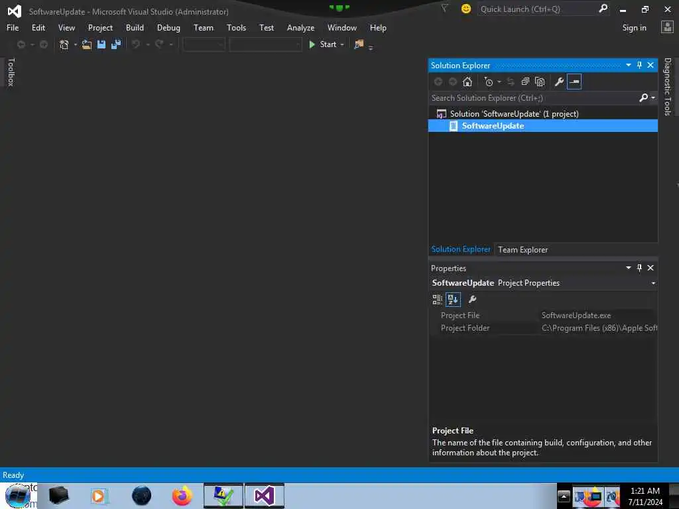
Task: Click the Visual Studio taskbar button
Action: coord(264,496)
